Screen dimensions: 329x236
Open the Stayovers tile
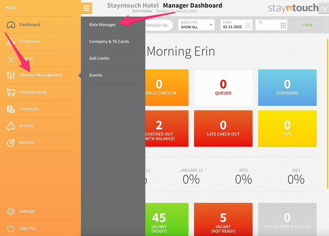point(287,87)
